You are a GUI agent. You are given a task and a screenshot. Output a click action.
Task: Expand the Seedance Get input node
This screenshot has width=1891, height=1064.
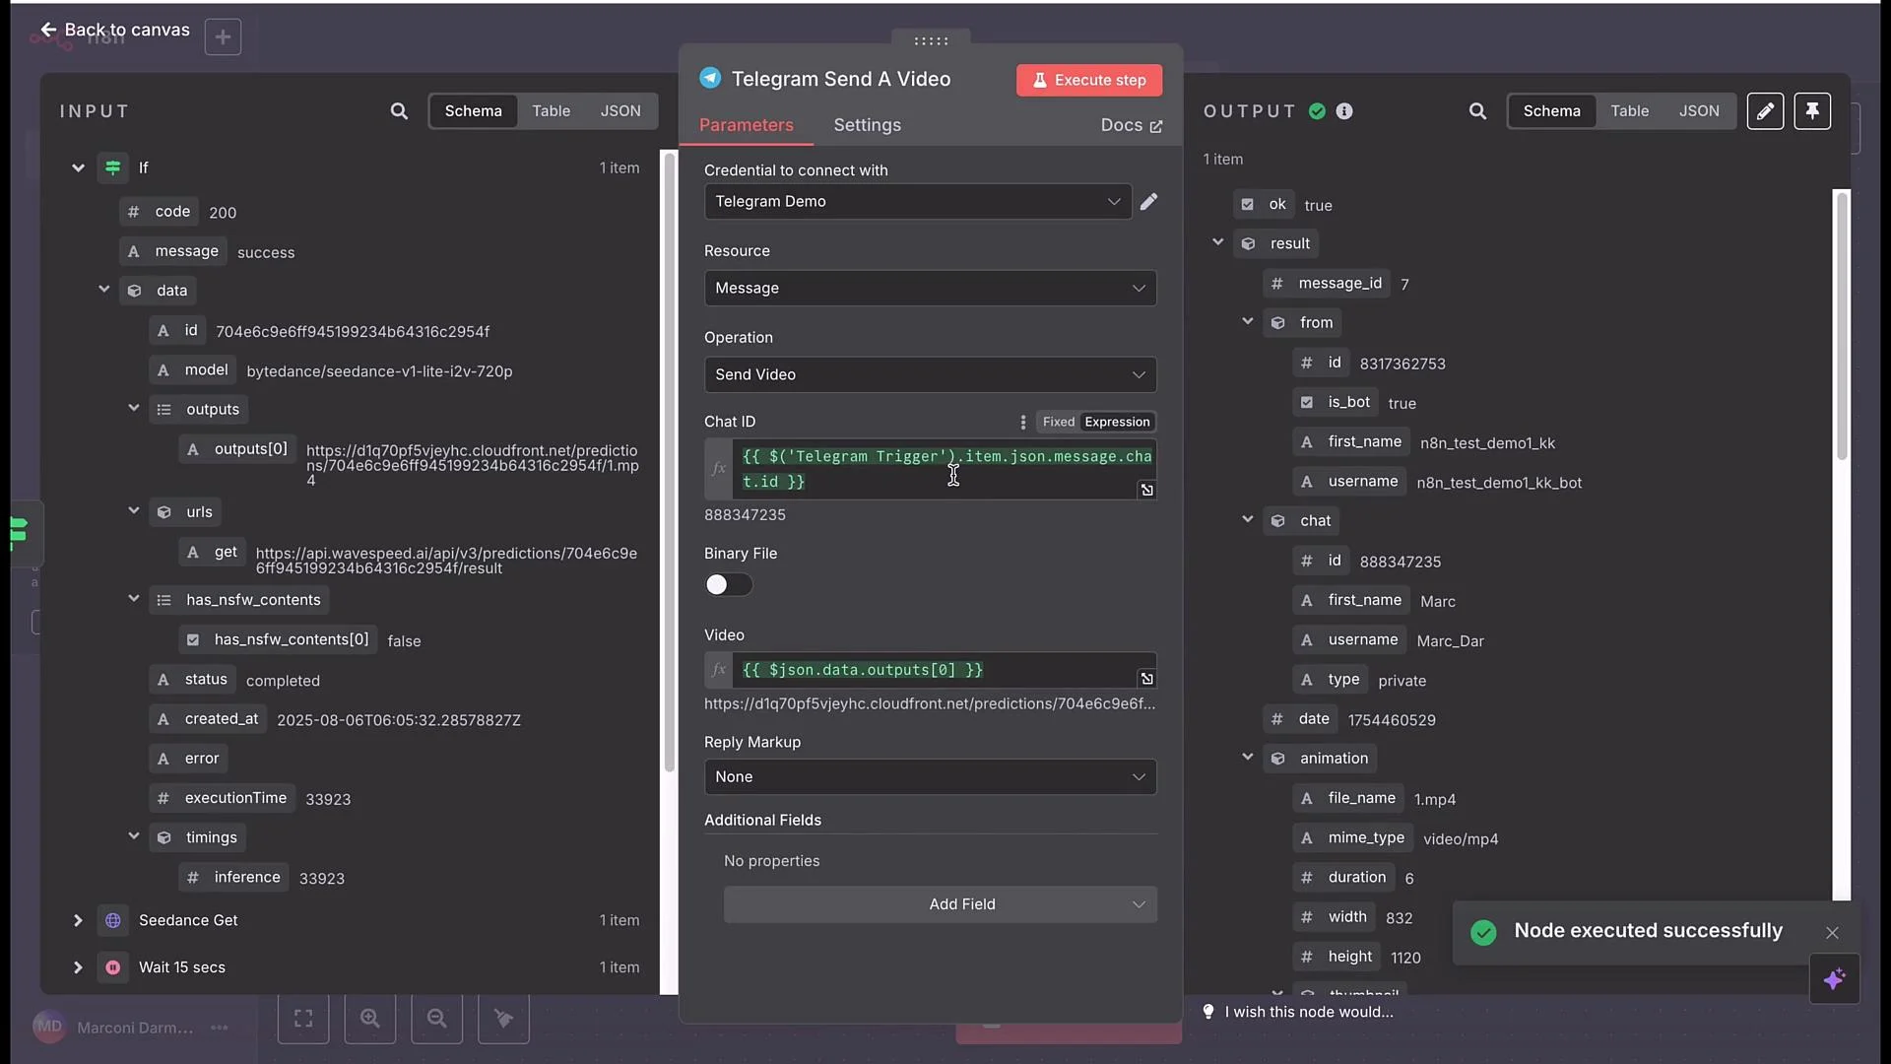[x=78, y=920]
